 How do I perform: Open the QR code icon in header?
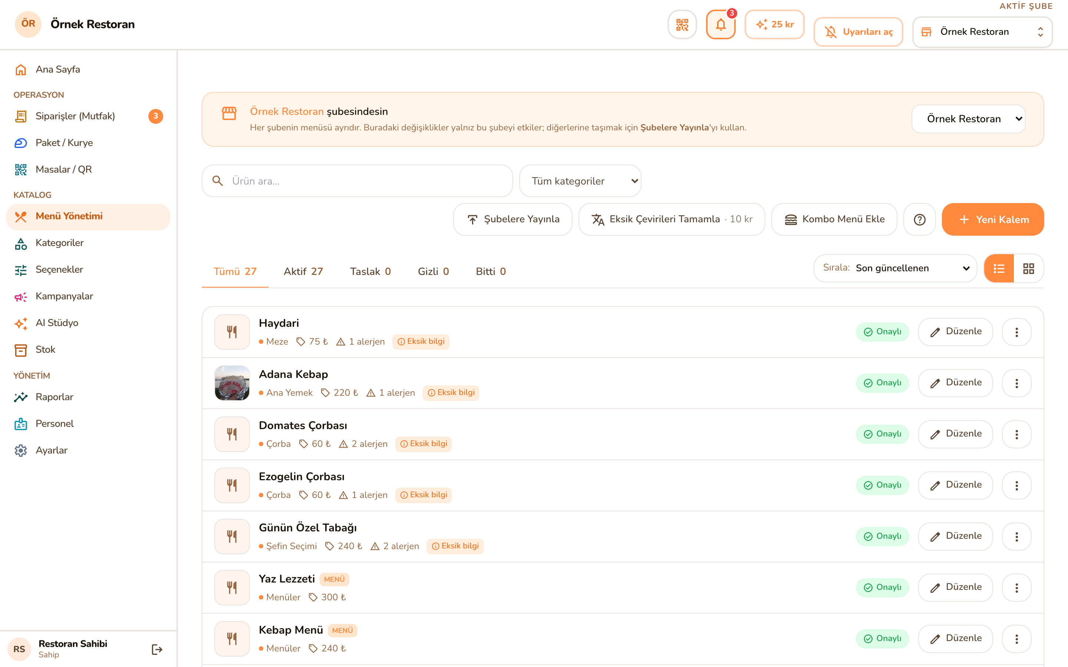click(682, 25)
